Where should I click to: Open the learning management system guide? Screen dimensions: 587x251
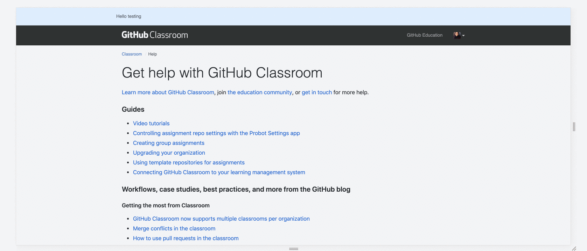coord(219,172)
